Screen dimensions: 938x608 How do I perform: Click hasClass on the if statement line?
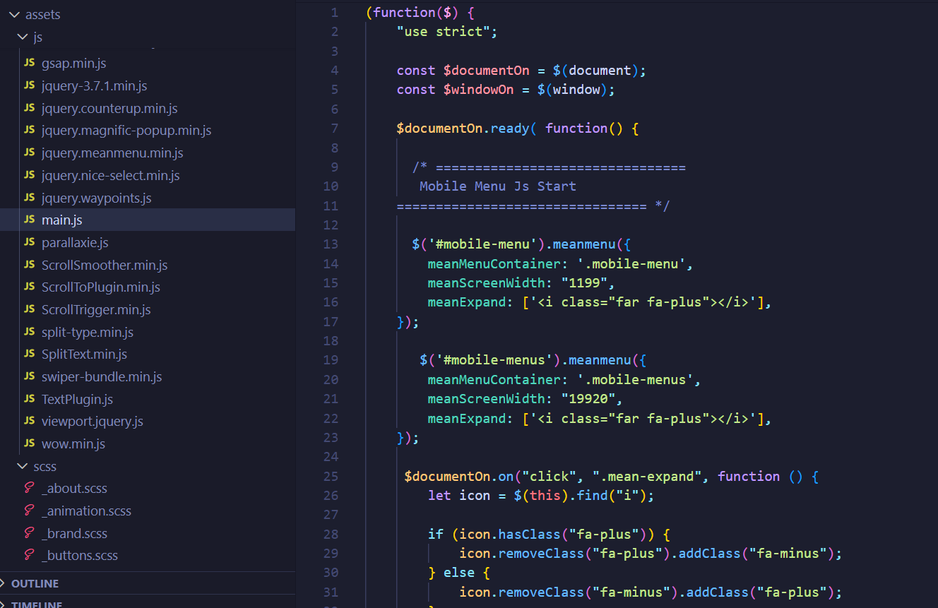click(x=530, y=534)
